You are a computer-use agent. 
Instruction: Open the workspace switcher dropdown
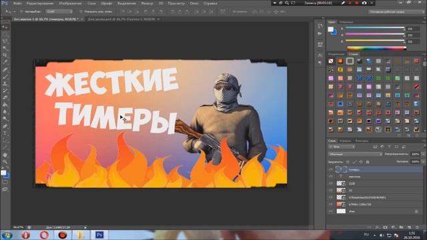point(396,12)
